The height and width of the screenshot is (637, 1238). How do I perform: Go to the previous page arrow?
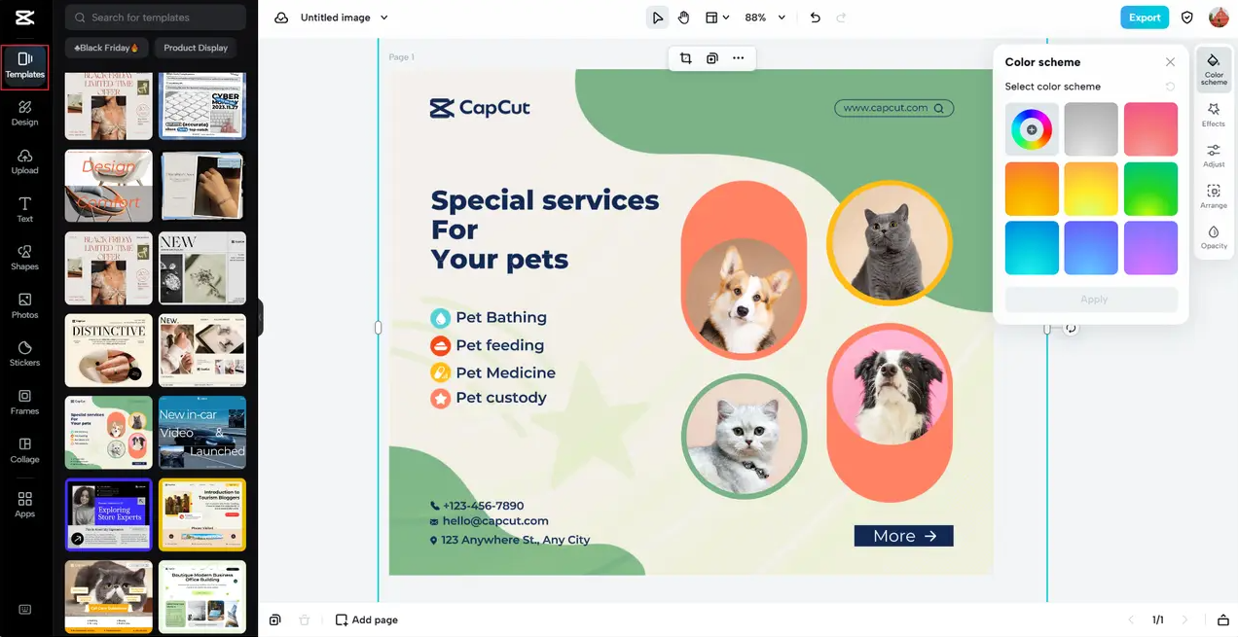pos(1131,619)
